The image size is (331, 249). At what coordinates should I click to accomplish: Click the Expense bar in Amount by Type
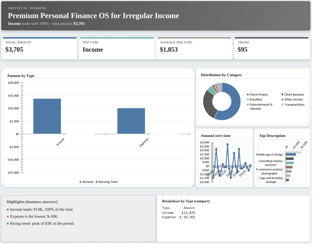pyautogui.click(x=131, y=121)
